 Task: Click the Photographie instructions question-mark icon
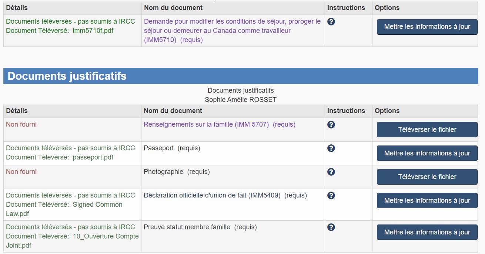(x=331, y=172)
